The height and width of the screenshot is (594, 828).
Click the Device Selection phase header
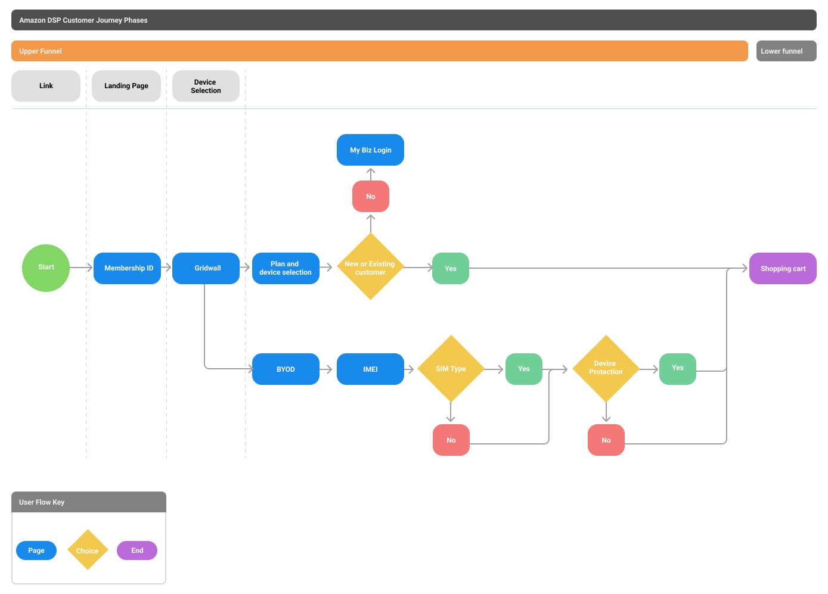206,86
